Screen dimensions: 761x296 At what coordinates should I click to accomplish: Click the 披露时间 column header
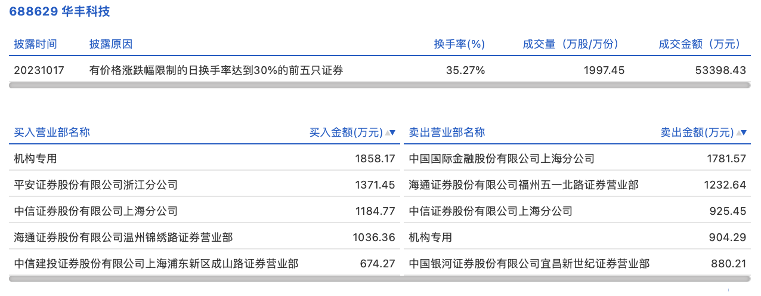pyautogui.click(x=36, y=44)
